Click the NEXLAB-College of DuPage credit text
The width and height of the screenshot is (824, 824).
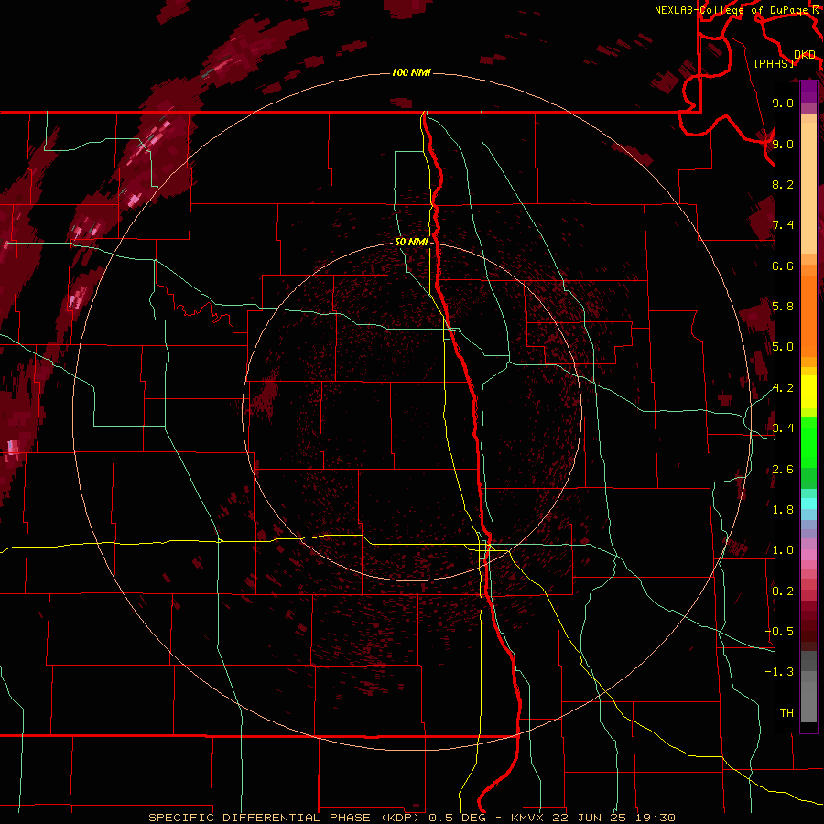733,10
